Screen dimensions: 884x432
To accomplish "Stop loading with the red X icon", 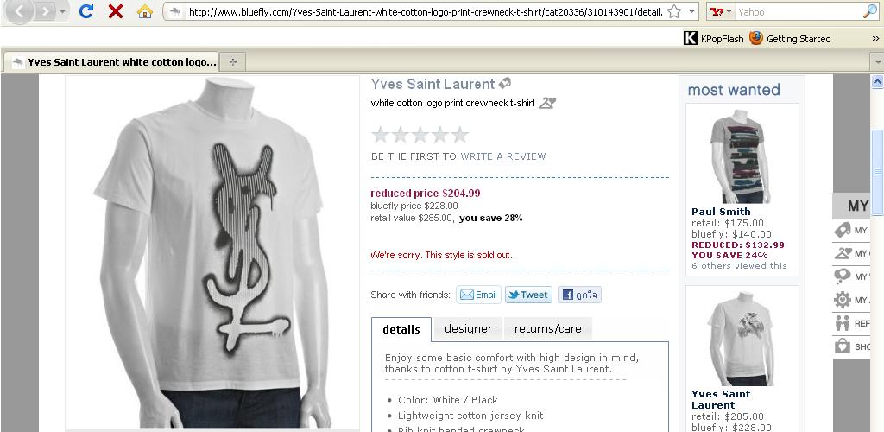I will tap(116, 10).
